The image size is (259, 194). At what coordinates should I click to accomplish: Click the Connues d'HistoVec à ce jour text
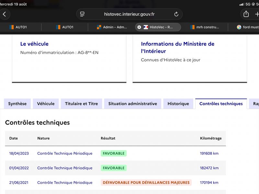click(x=171, y=60)
